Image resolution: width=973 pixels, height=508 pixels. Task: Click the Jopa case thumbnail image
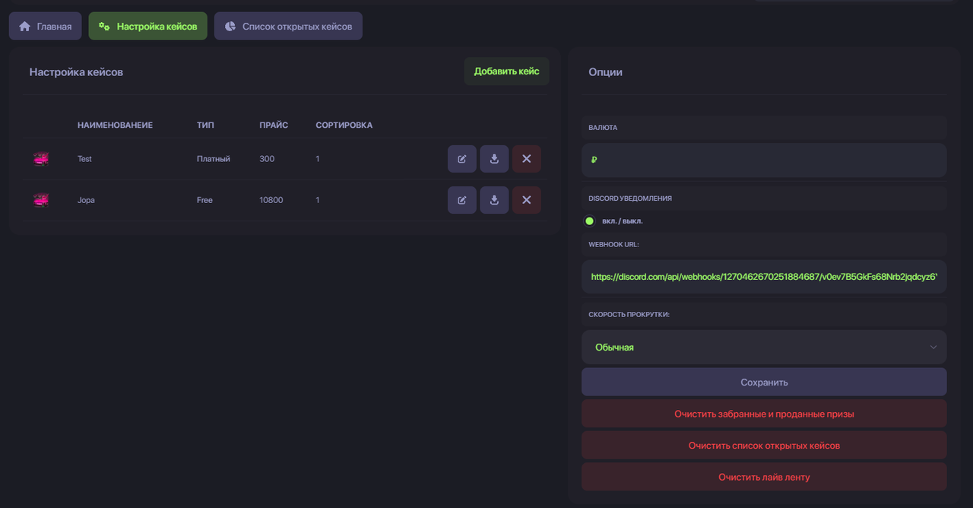pyautogui.click(x=41, y=200)
